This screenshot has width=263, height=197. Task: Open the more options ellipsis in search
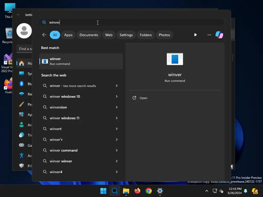(209, 35)
